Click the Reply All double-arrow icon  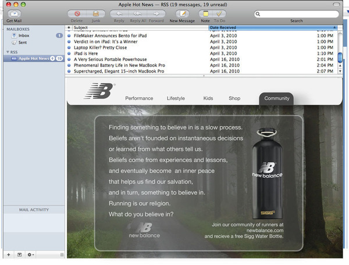[x=137, y=14]
